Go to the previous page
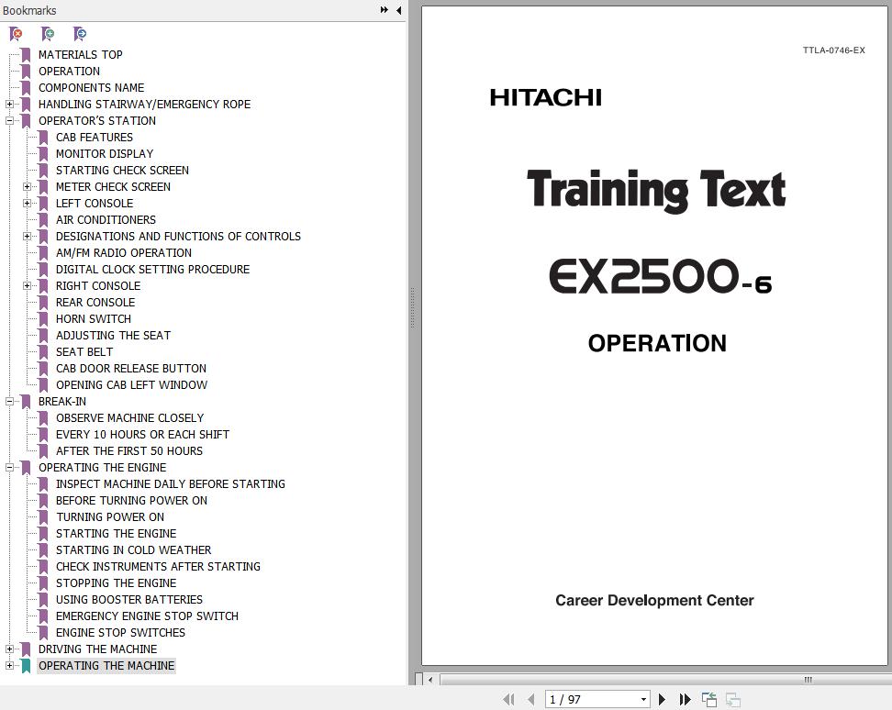This screenshot has width=892, height=710. coord(530,699)
